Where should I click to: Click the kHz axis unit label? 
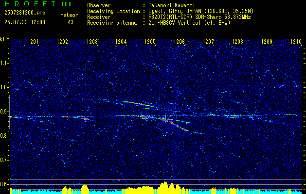[x=4, y=39]
